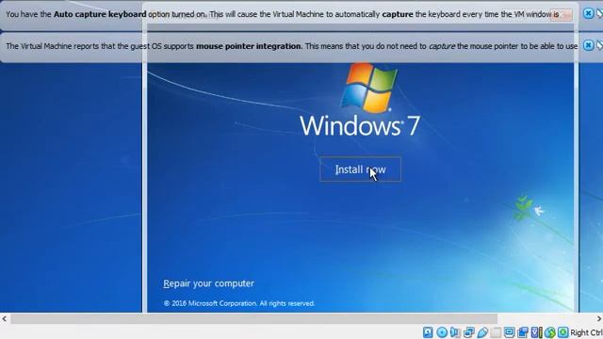The height and width of the screenshot is (339, 603).
Task: Click the USB devices status icon
Action: [482, 332]
